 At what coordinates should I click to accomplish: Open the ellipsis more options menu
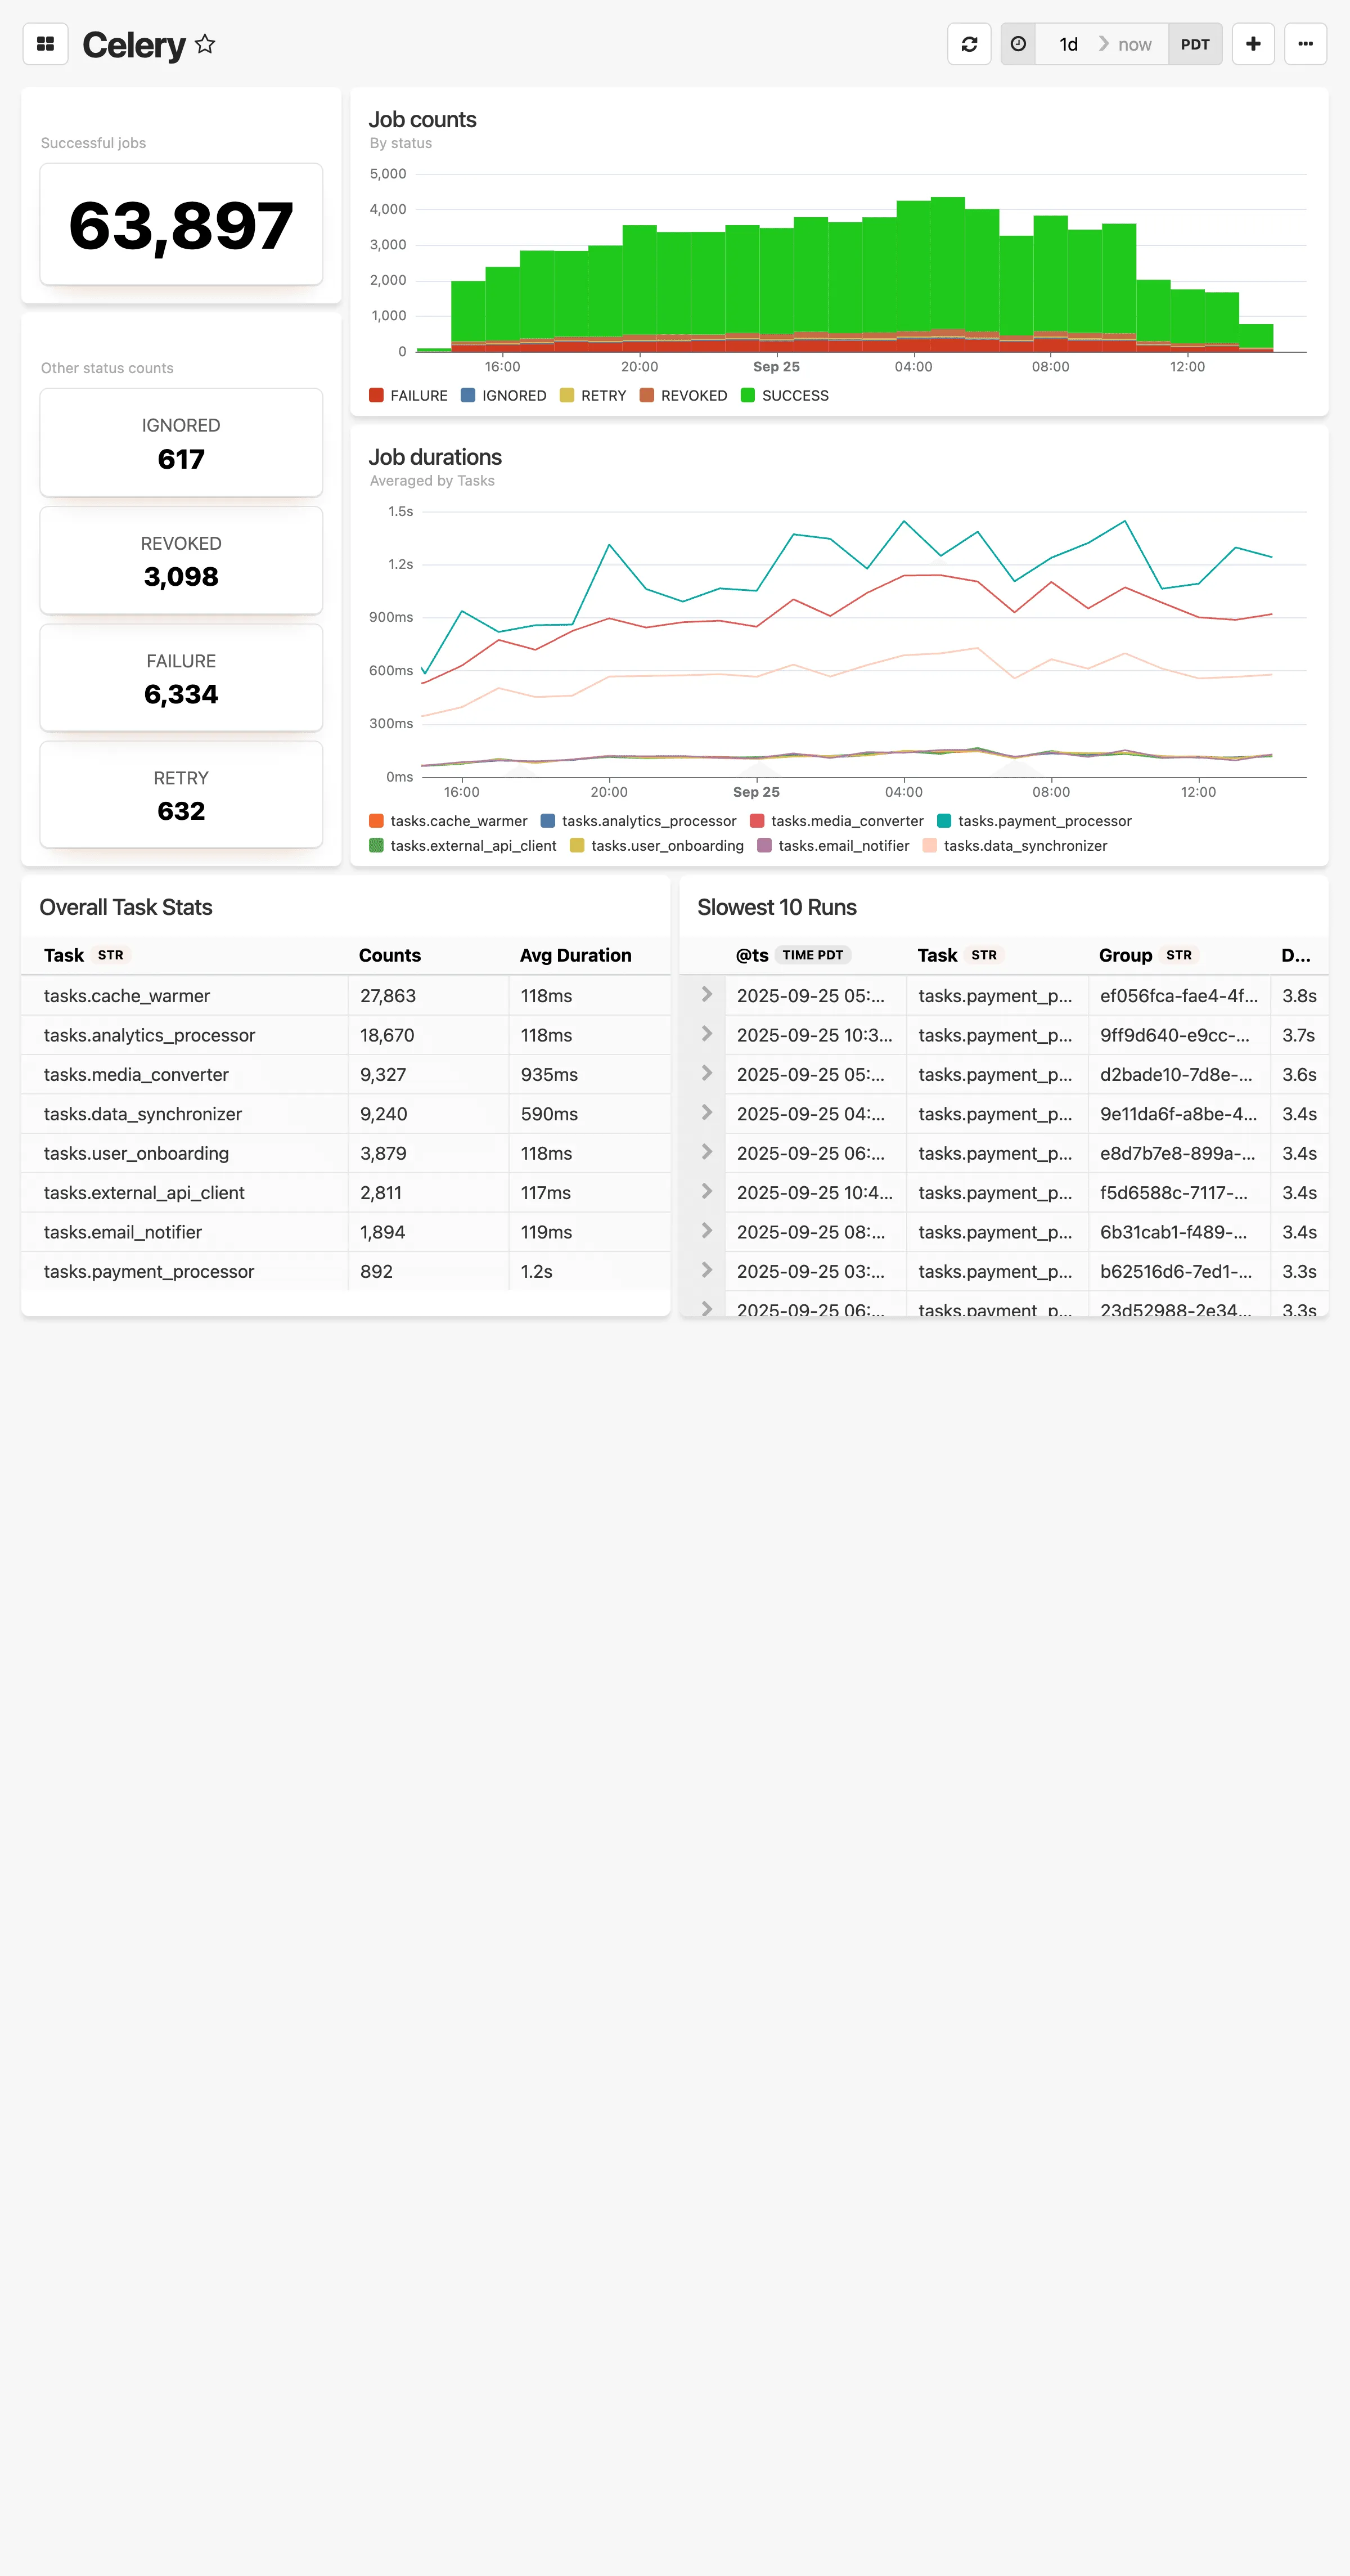point(1305,44)
